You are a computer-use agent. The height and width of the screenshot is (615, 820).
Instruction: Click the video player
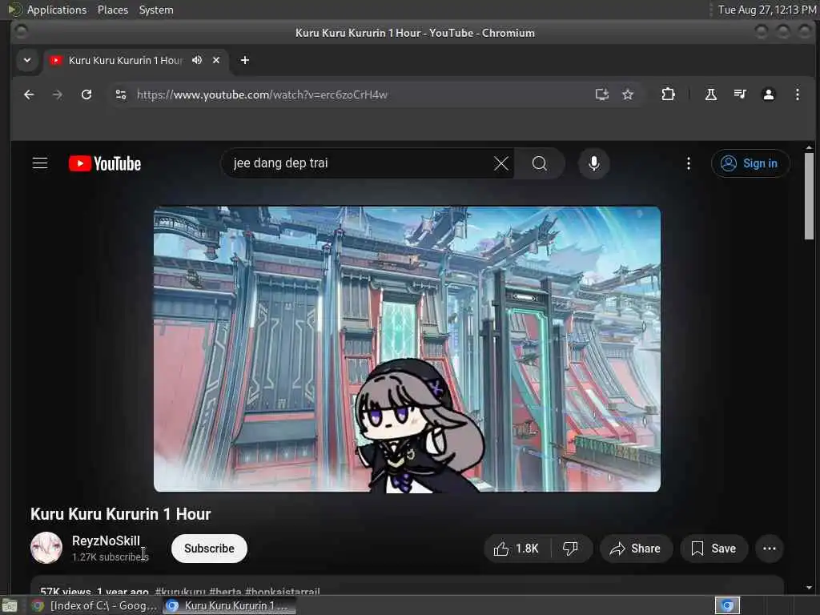click(x=407, y=349)
